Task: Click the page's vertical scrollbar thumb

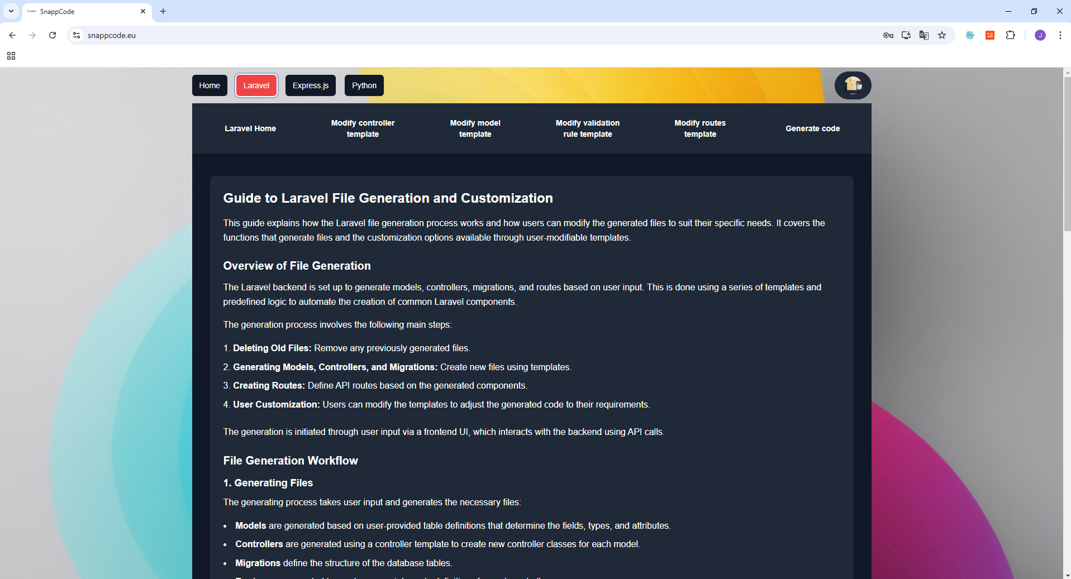Action: point(1067,154)
